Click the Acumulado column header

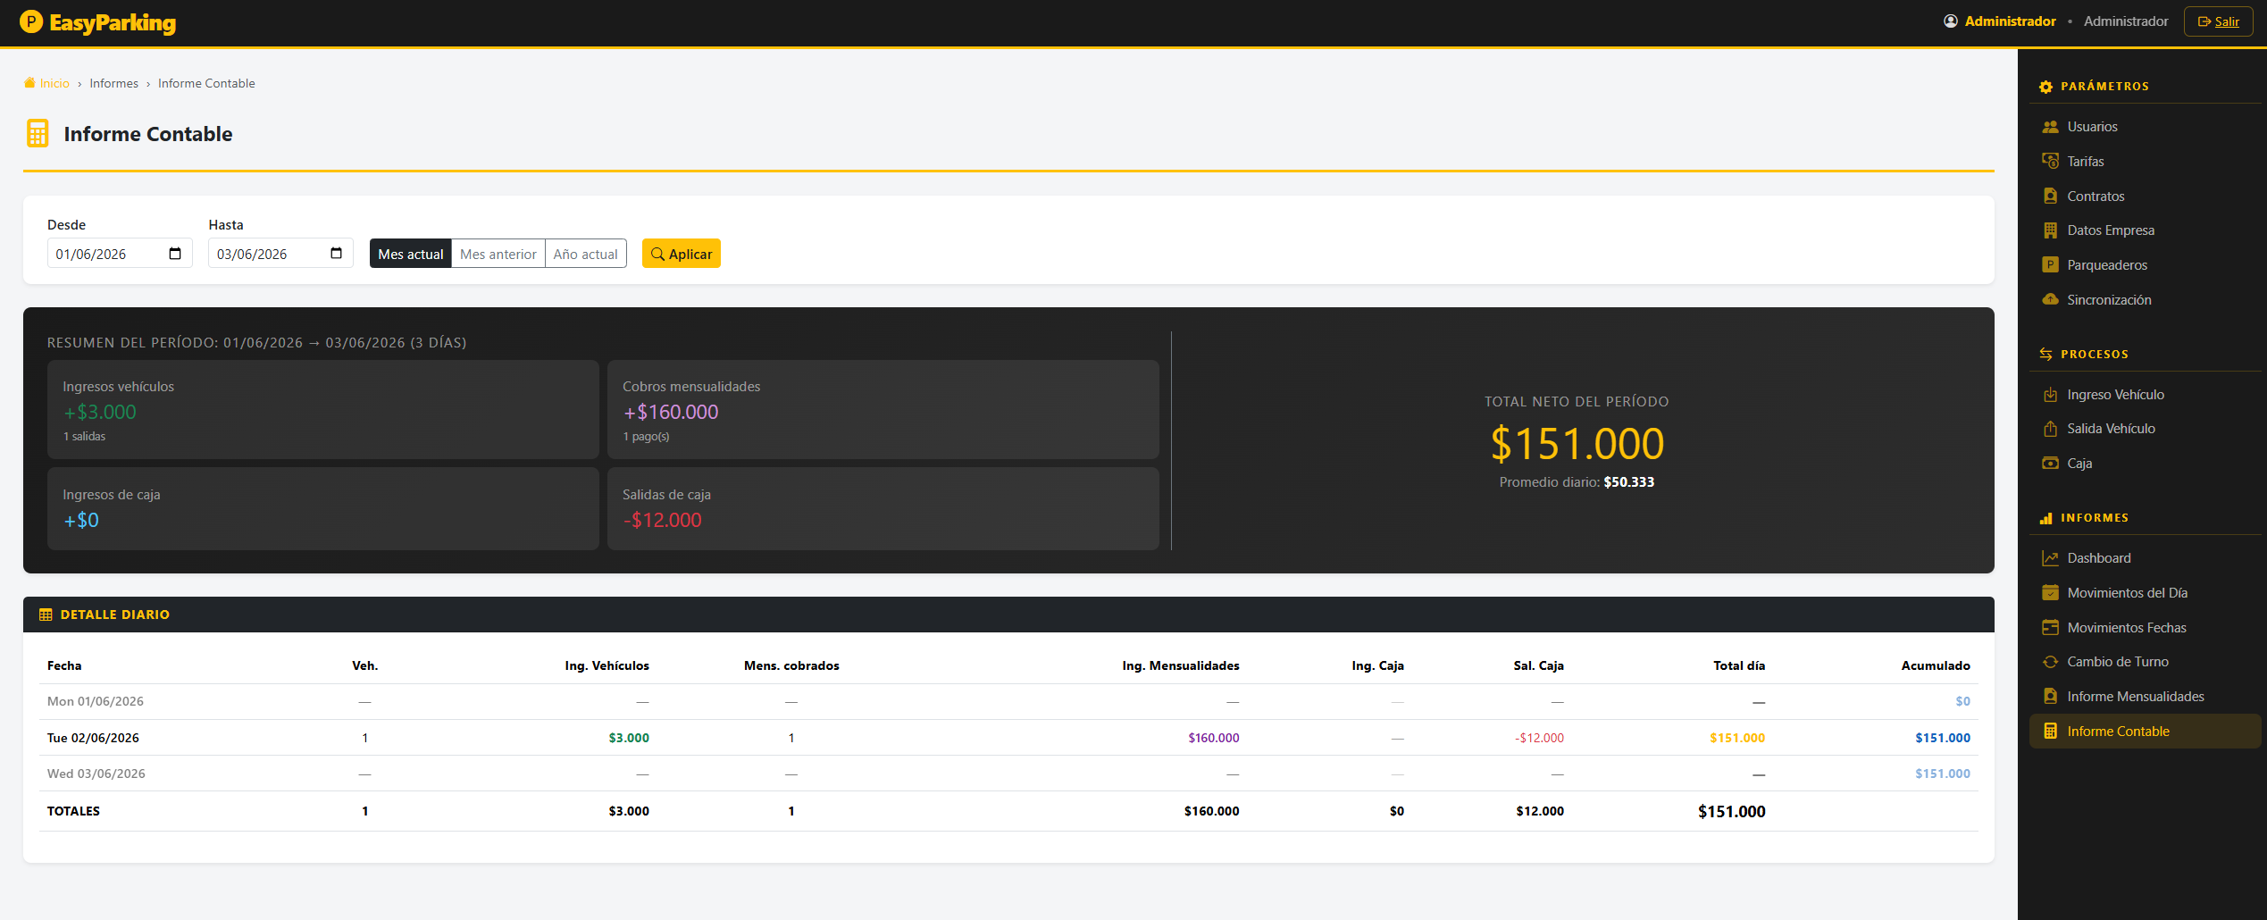click(x=1936, y=665)
